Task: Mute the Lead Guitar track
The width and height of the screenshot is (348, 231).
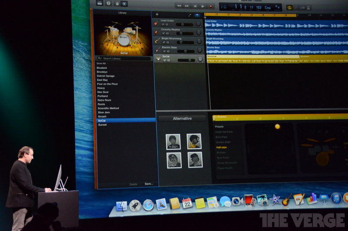Action: point(163,24)
